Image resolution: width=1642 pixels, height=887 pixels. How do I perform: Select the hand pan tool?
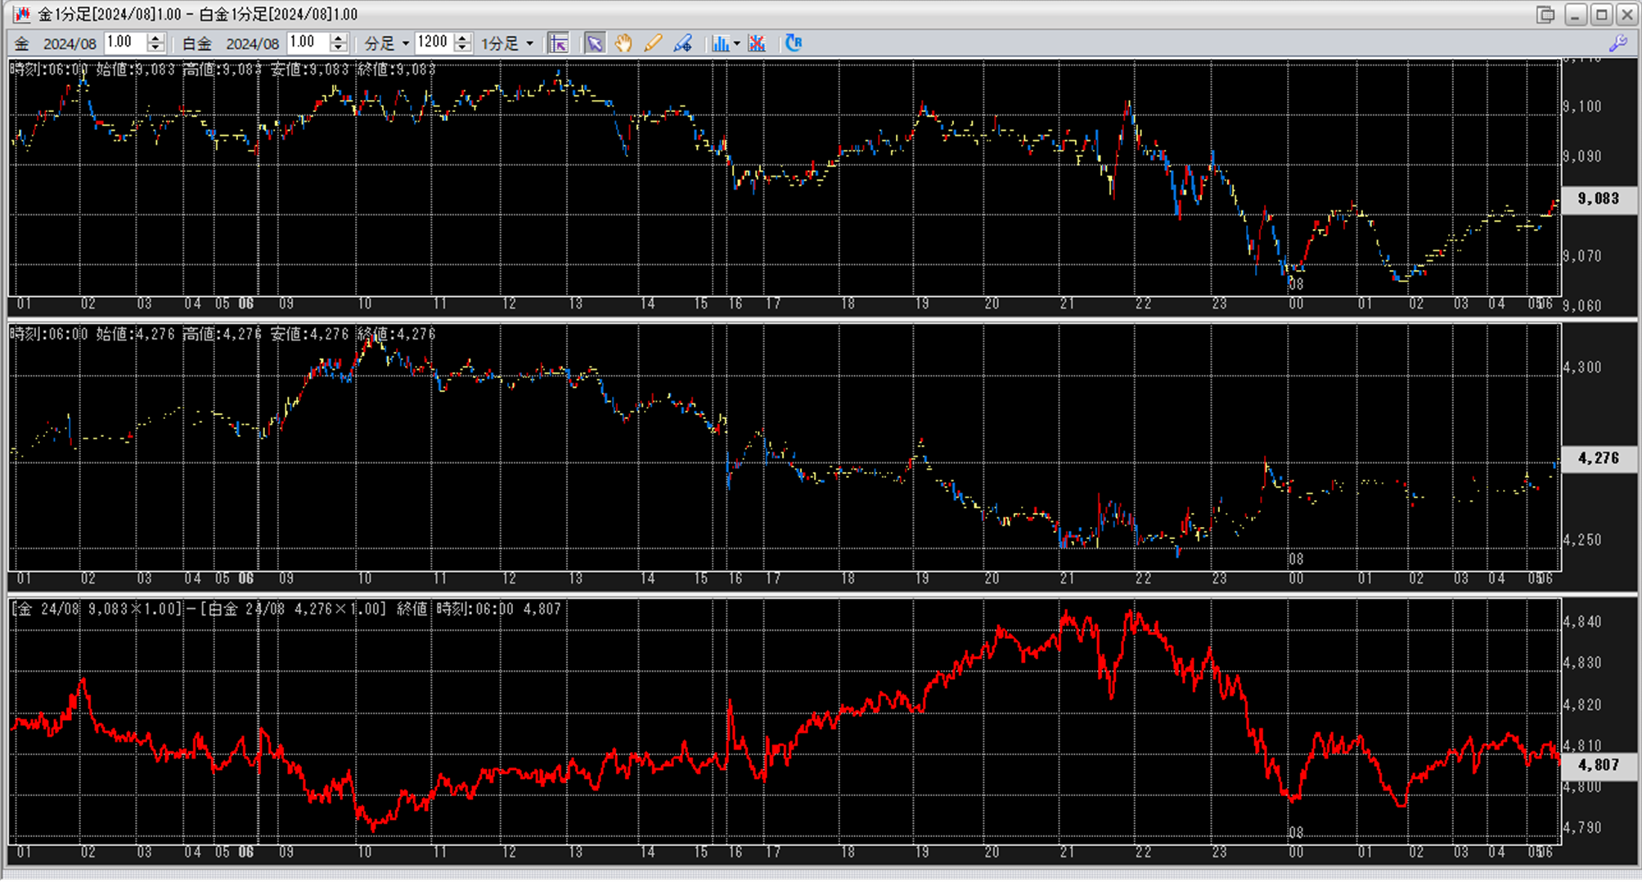[x=623, y=43]
